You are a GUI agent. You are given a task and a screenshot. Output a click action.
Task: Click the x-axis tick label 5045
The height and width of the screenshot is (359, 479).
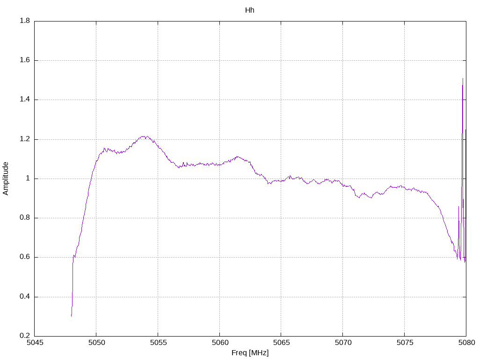pyautogui.click(x=35, y=343)
